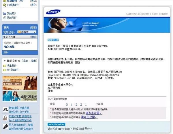Click SAMSUNG CUSTOMER CARE CENTRE heading text
The width and height of the screenshot is (173, 134).
pos(147,14)
